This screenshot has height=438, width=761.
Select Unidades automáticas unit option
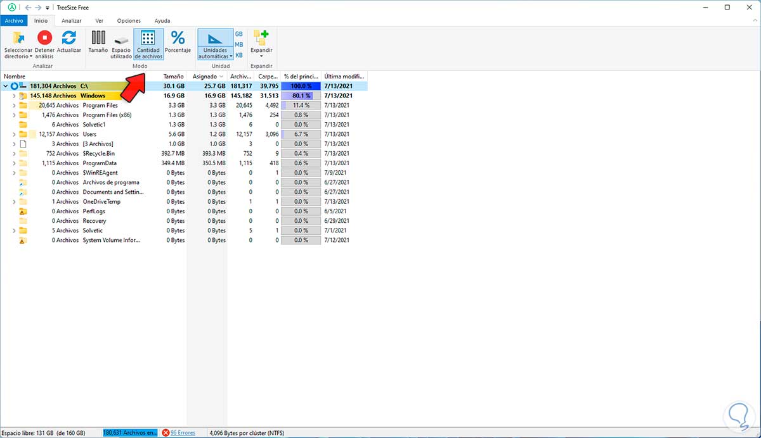215,45
